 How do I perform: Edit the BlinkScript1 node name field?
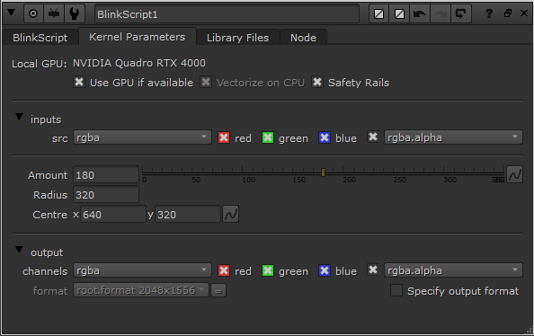(x=227, y=14)
